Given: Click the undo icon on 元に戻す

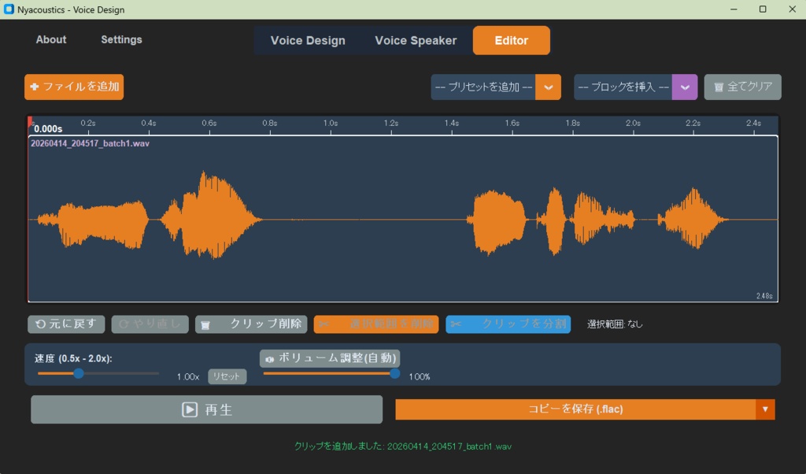Looking at the screenshot, I should [41, 324].
